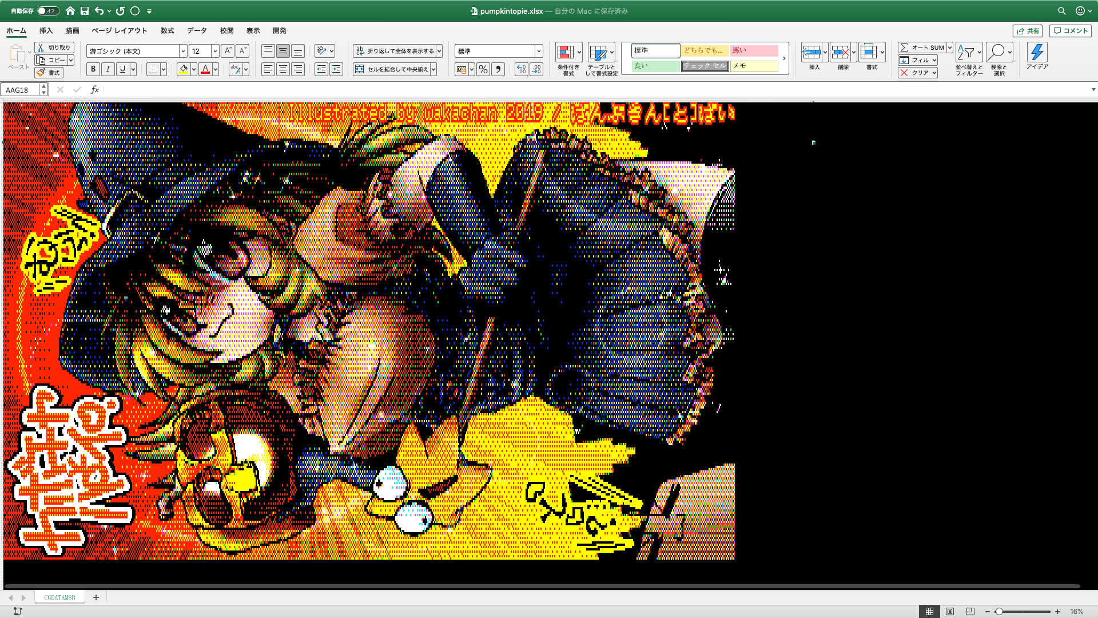Align text left
The height and width of the screenshot is (618, 1098).
pyautogui.click(x=268, y=69)
